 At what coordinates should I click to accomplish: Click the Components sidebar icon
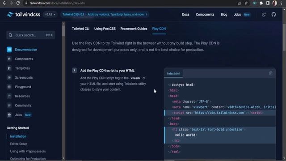pos(9,59)
